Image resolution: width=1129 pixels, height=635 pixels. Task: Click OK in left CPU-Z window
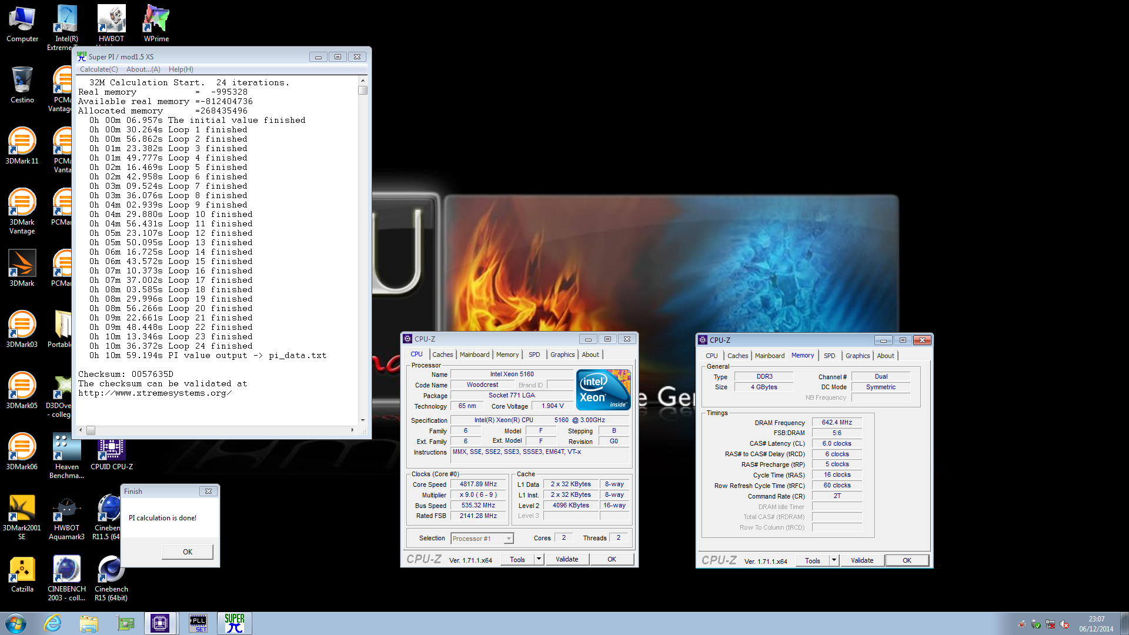click(612, 559)
